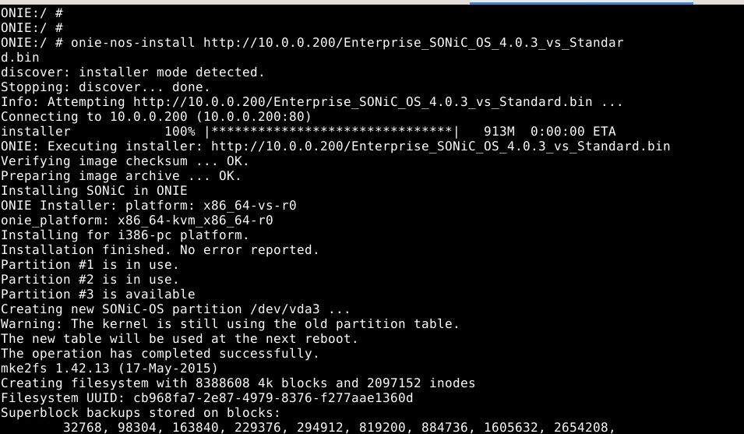The width and height of the screenshot is (744, 434).
Task: Click the download progress bar of asterisks
Action: point(332,132)
